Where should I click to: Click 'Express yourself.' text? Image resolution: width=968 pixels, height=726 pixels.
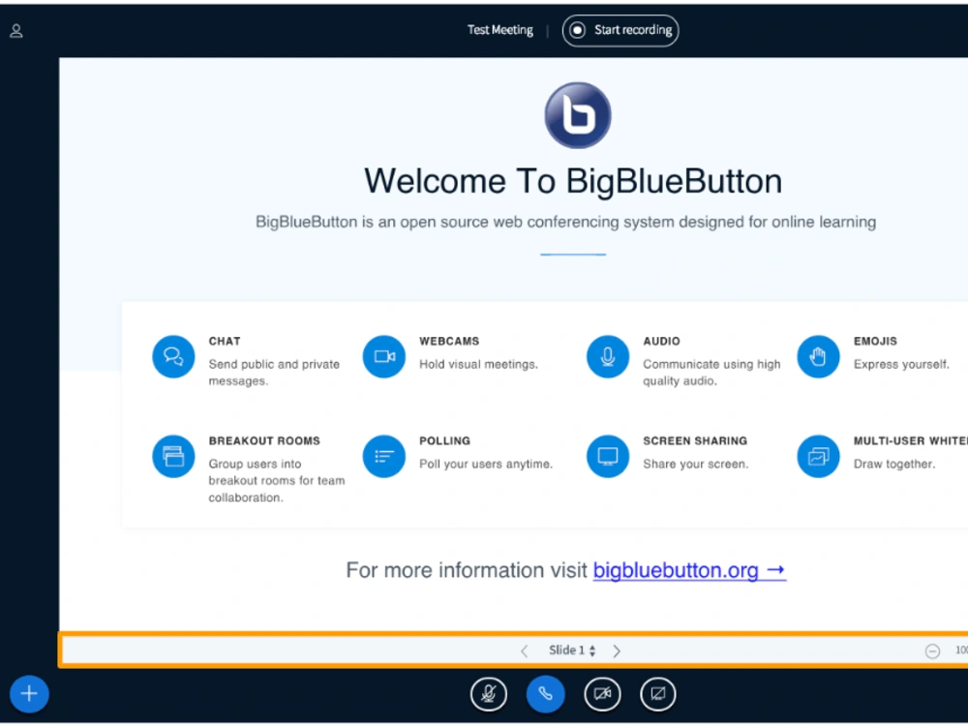click(x=901, y=364)
